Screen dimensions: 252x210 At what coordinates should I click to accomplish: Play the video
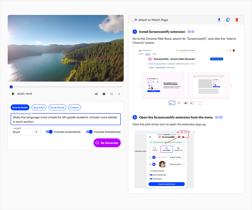click(x=13, y=94)
